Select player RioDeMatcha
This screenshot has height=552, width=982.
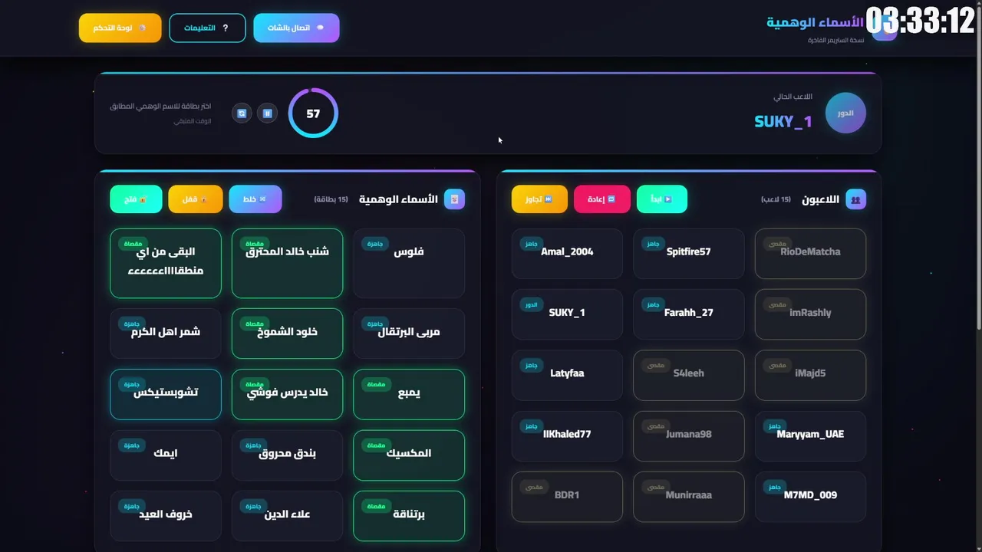click(x=810, y=253)
